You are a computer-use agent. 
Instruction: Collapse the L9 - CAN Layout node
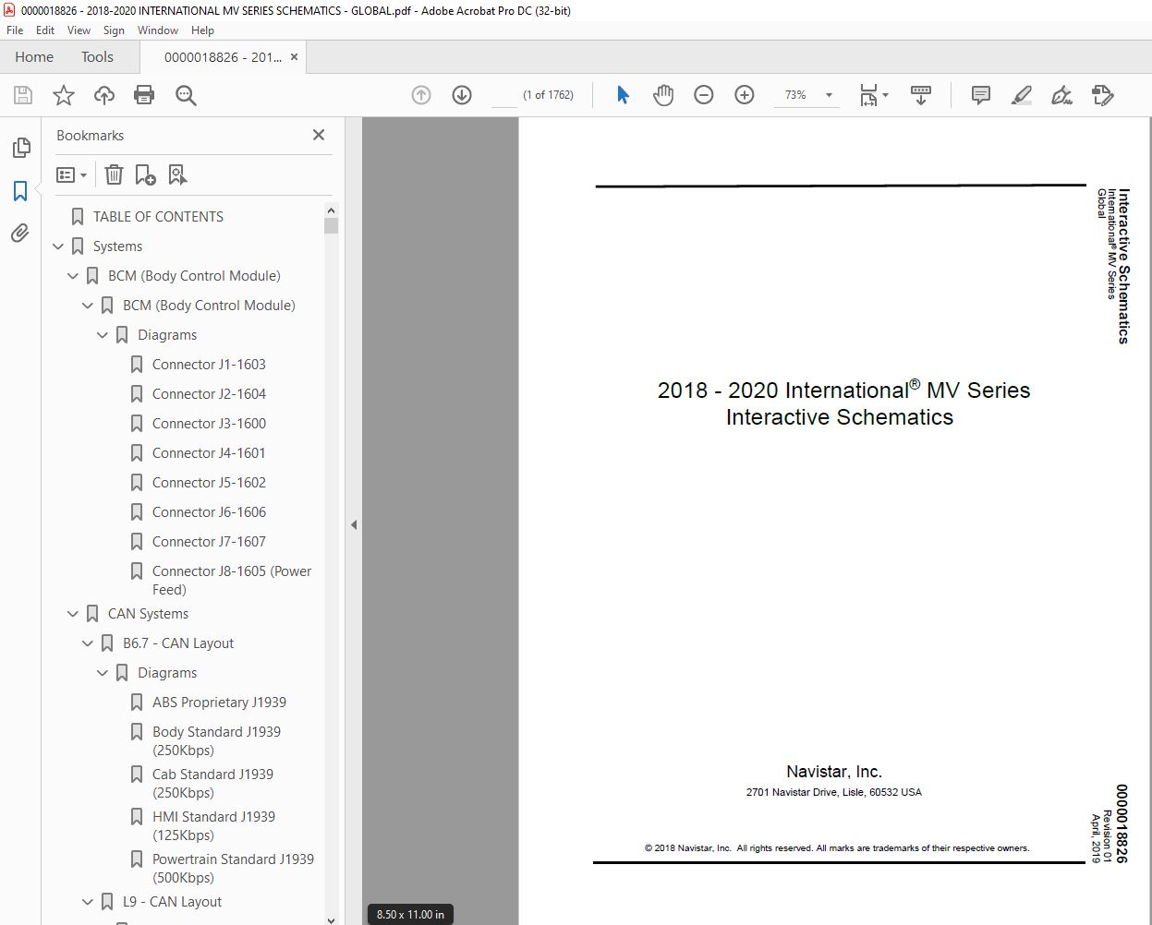click(x=88, y=902)
